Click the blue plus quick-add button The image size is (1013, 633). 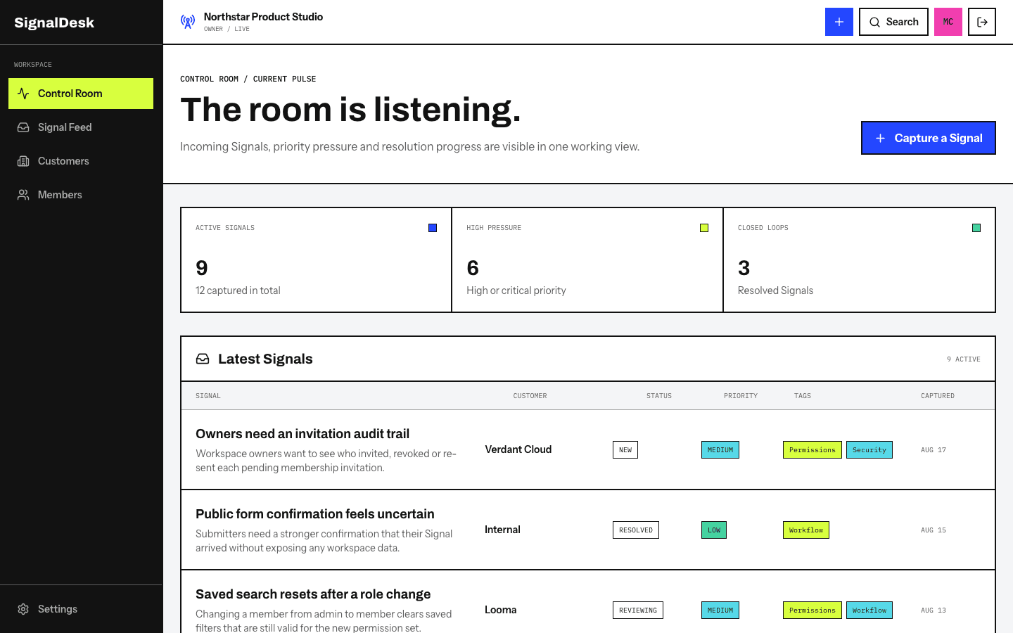point(839,22)
